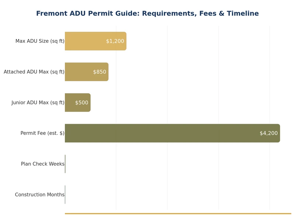Click the $1,200 value label
Viewport: 295px width, 221px height.
(x=115, y=41)
